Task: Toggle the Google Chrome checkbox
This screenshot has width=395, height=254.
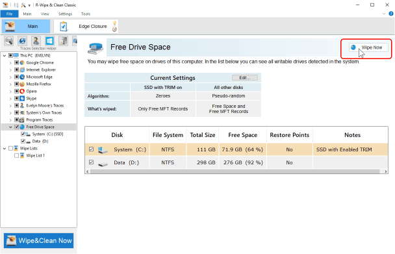Action: coord(17,62)
